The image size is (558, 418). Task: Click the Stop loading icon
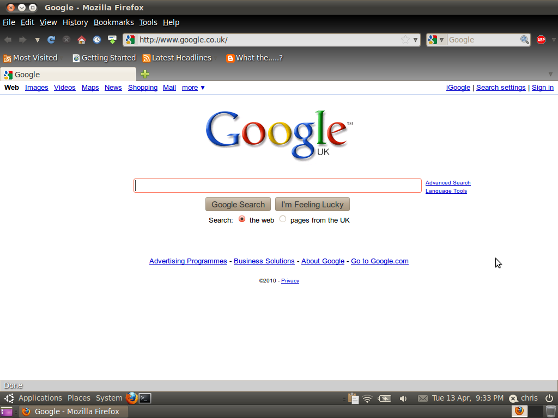(x=66, y=40)
